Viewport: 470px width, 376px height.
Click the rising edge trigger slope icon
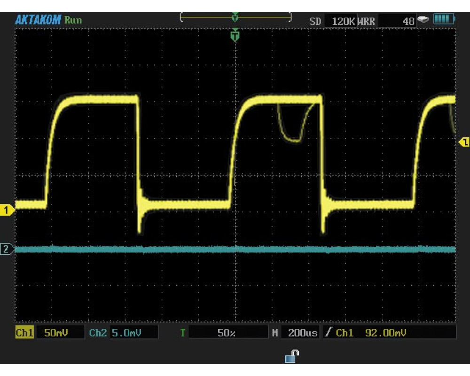[328, 333]
